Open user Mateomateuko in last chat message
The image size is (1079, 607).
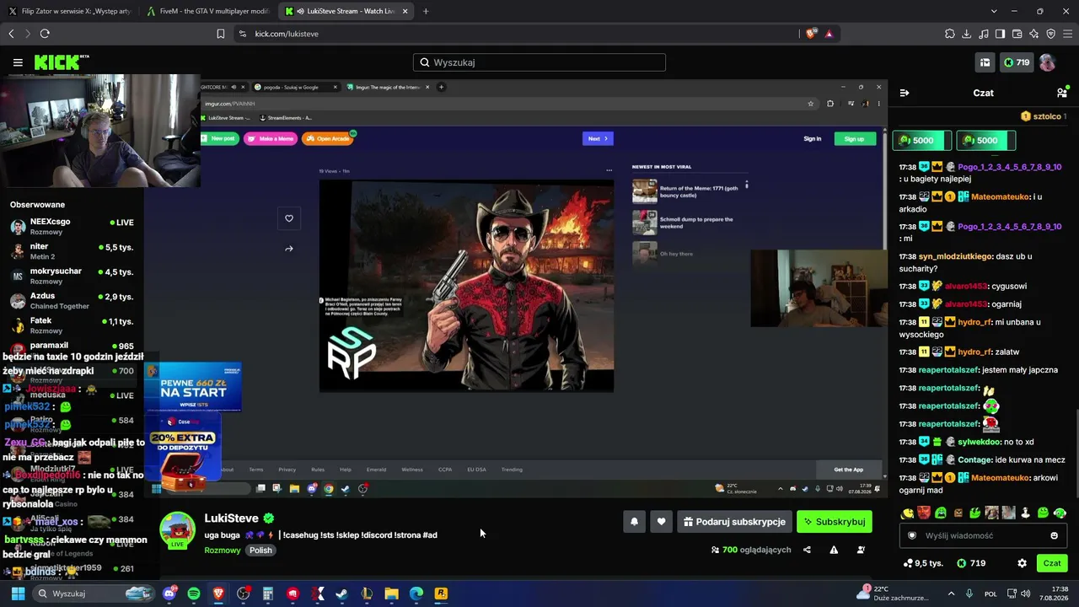click(1000, 478)
